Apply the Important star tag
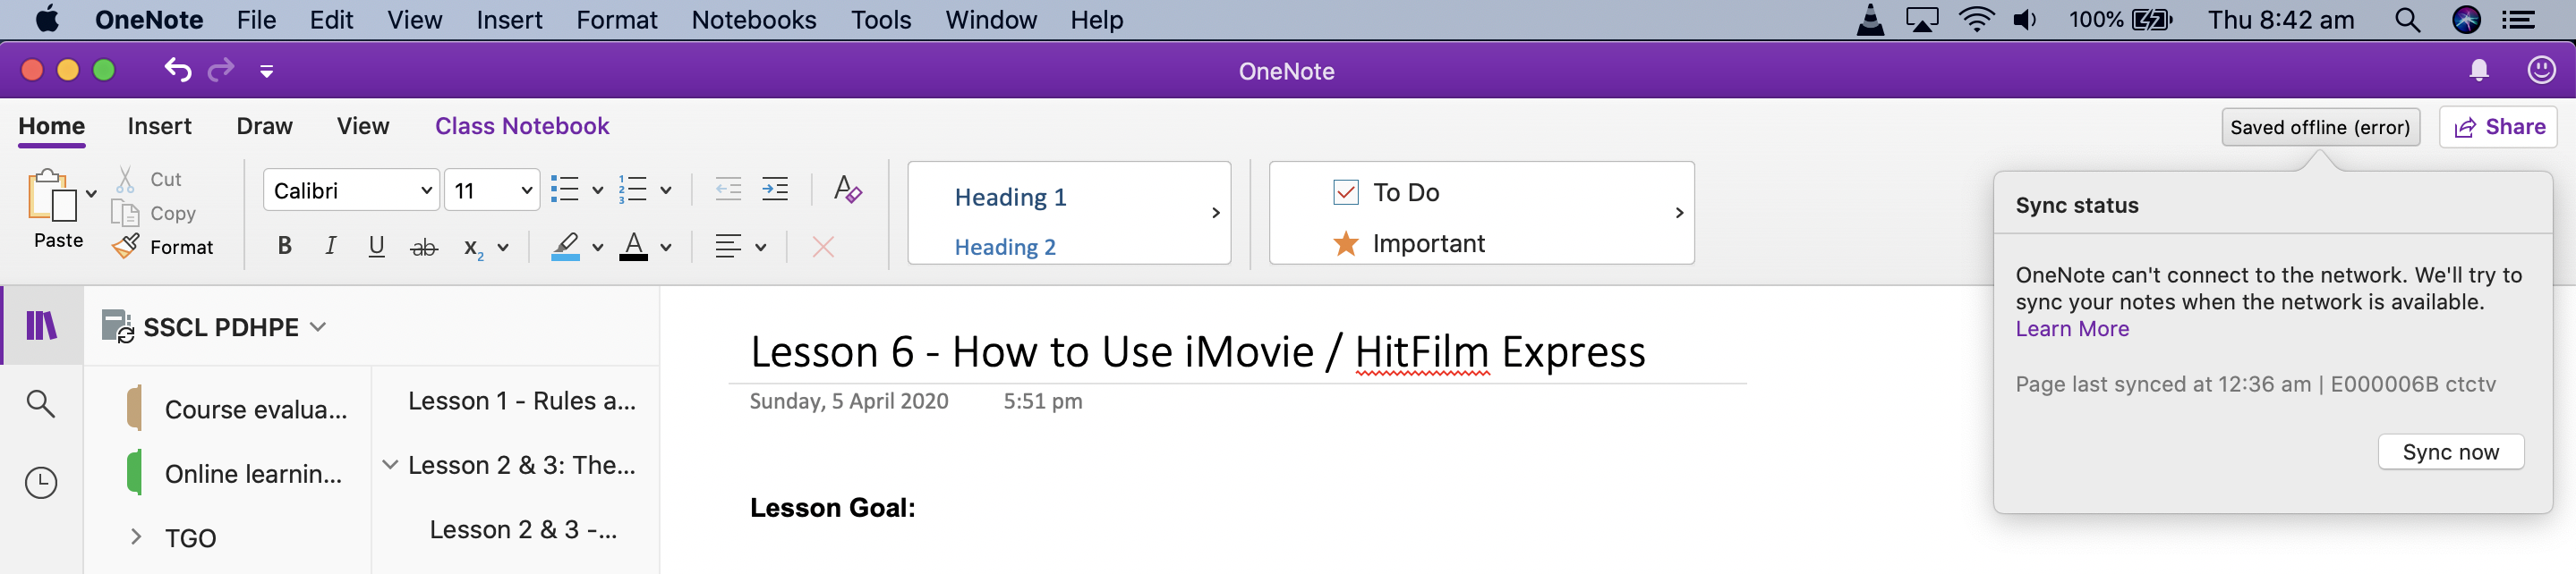The width and height of the screenshot is (2576, 574). coord(1346,242)
